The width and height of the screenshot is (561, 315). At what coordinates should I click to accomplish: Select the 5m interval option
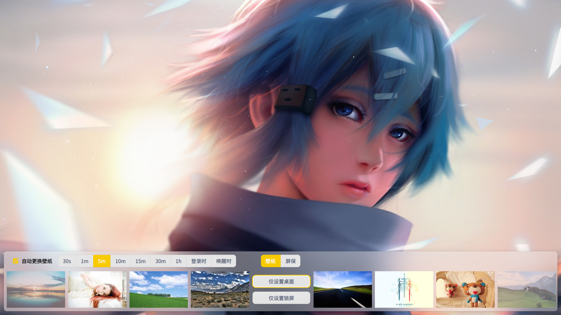point(102,261)
